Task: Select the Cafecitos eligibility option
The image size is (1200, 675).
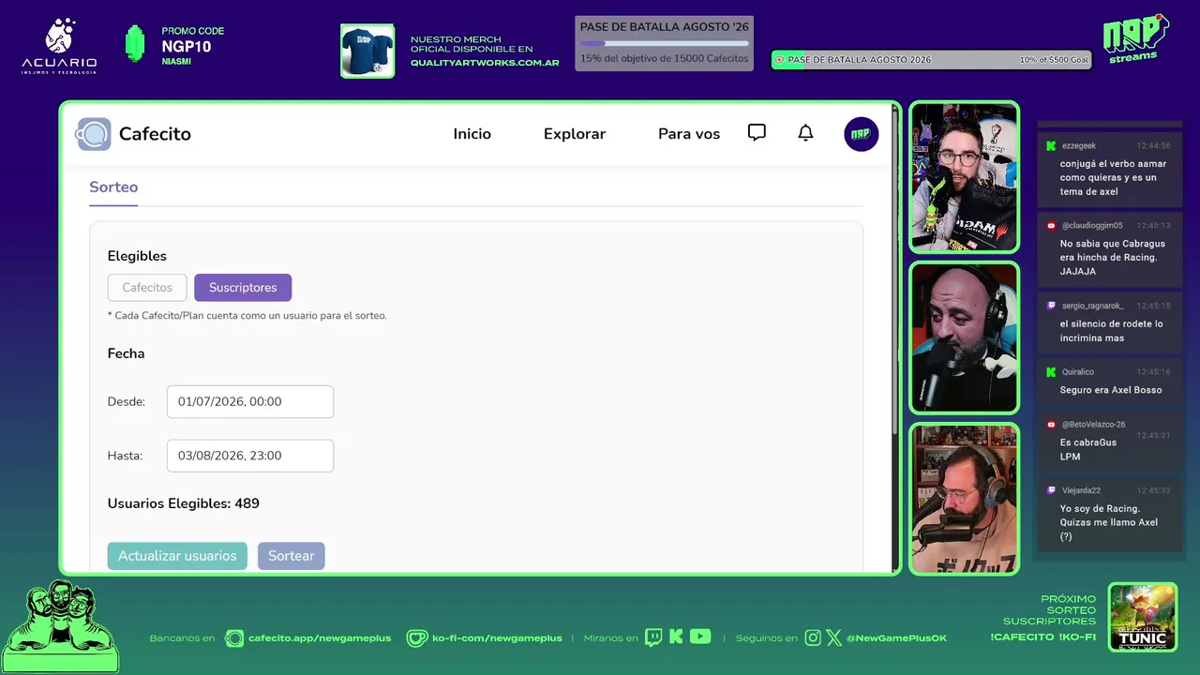Action: [x=147, y=288]
